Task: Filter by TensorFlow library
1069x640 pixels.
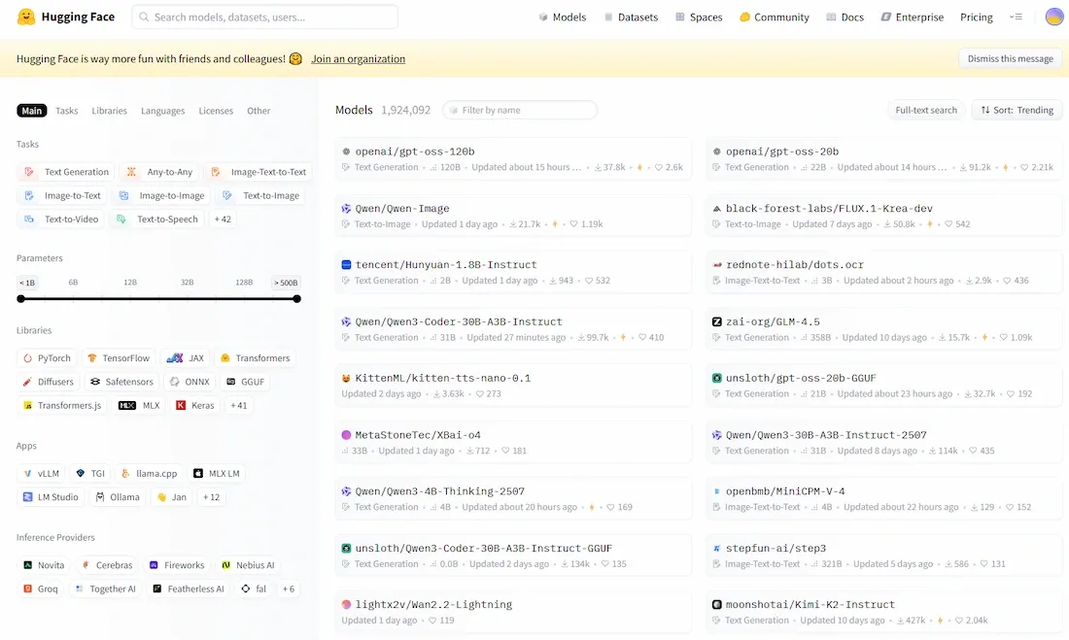Action: click(x=119, y=357)
